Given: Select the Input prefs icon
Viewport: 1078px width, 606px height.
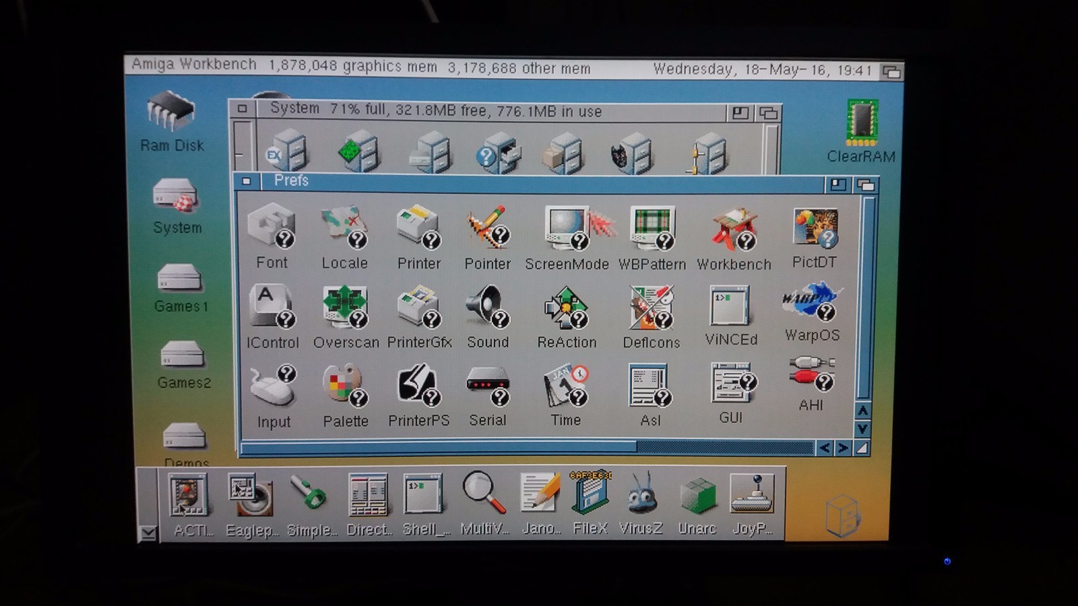Looking at the screenshot, I should (x=273, y=386).
